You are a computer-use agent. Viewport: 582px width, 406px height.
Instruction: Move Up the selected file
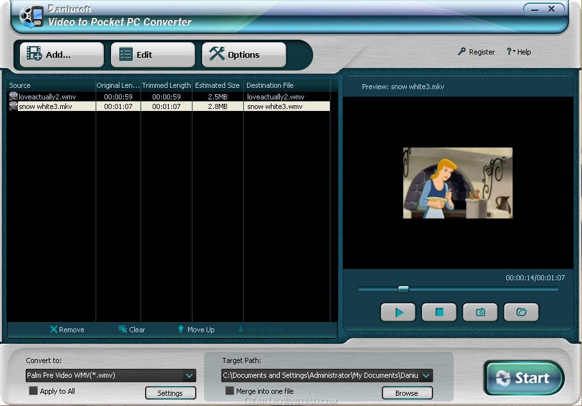(196, 330)
